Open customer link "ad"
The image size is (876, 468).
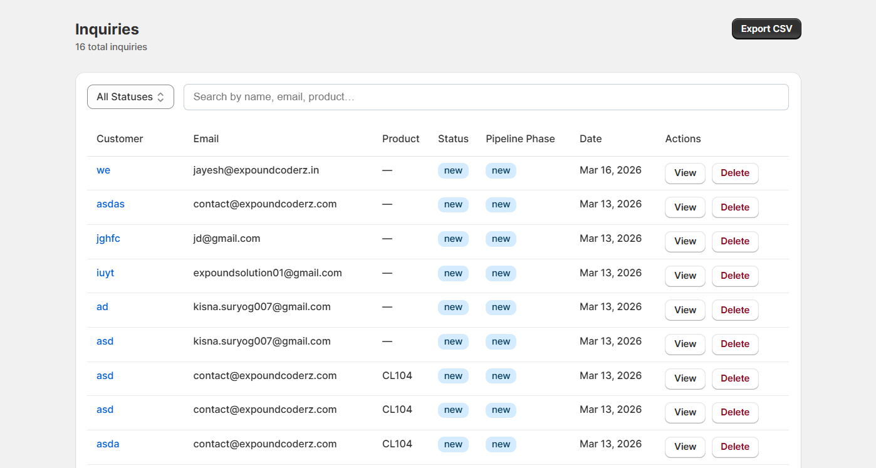click(x=102, y=307)
